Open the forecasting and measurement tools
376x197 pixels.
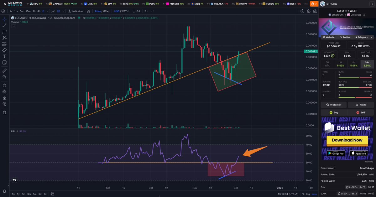click(x=4, y=44)
